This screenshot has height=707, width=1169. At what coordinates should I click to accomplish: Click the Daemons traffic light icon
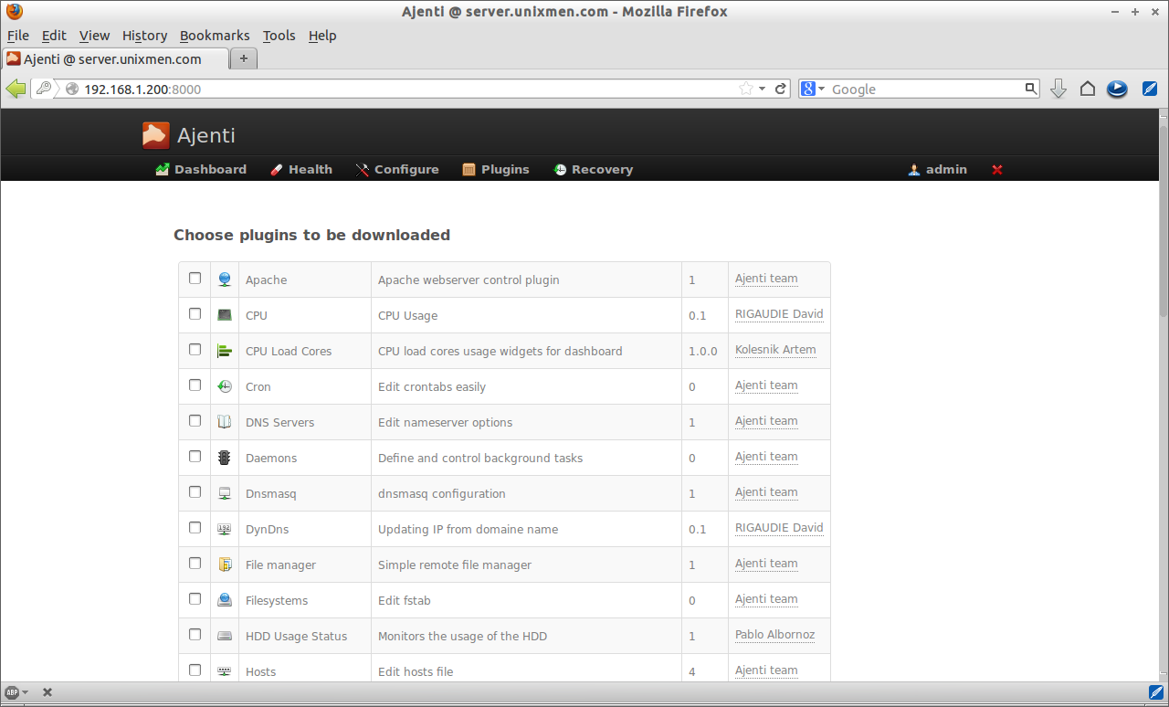[x=225, y=458]
